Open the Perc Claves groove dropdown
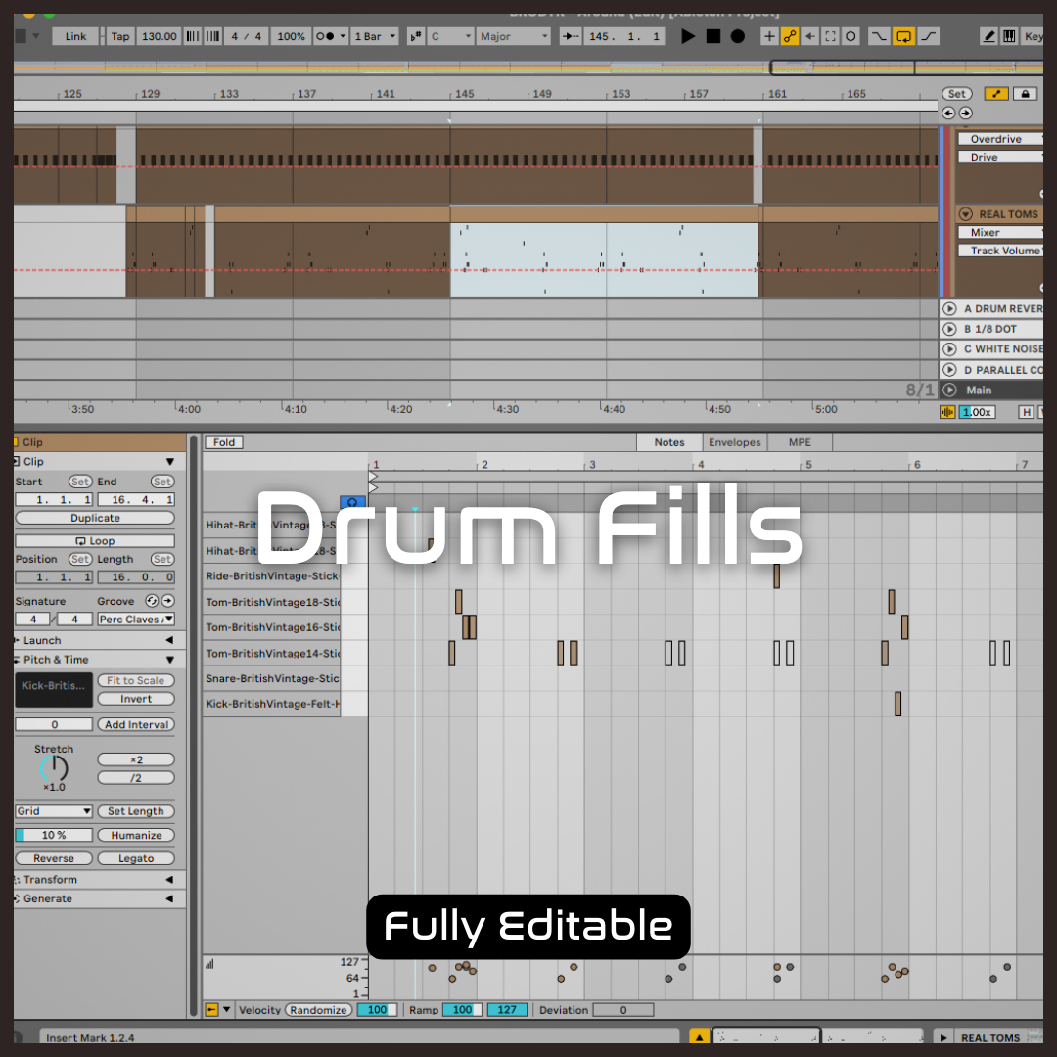The width and height of the screenshot is (1057, 1057). coord(135,620)
